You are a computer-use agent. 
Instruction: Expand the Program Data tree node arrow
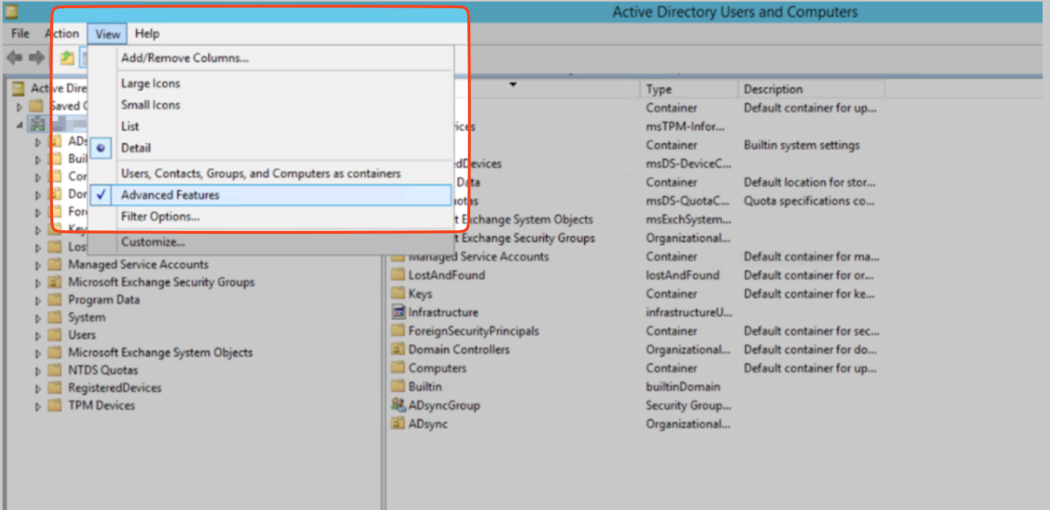(38, 300)
